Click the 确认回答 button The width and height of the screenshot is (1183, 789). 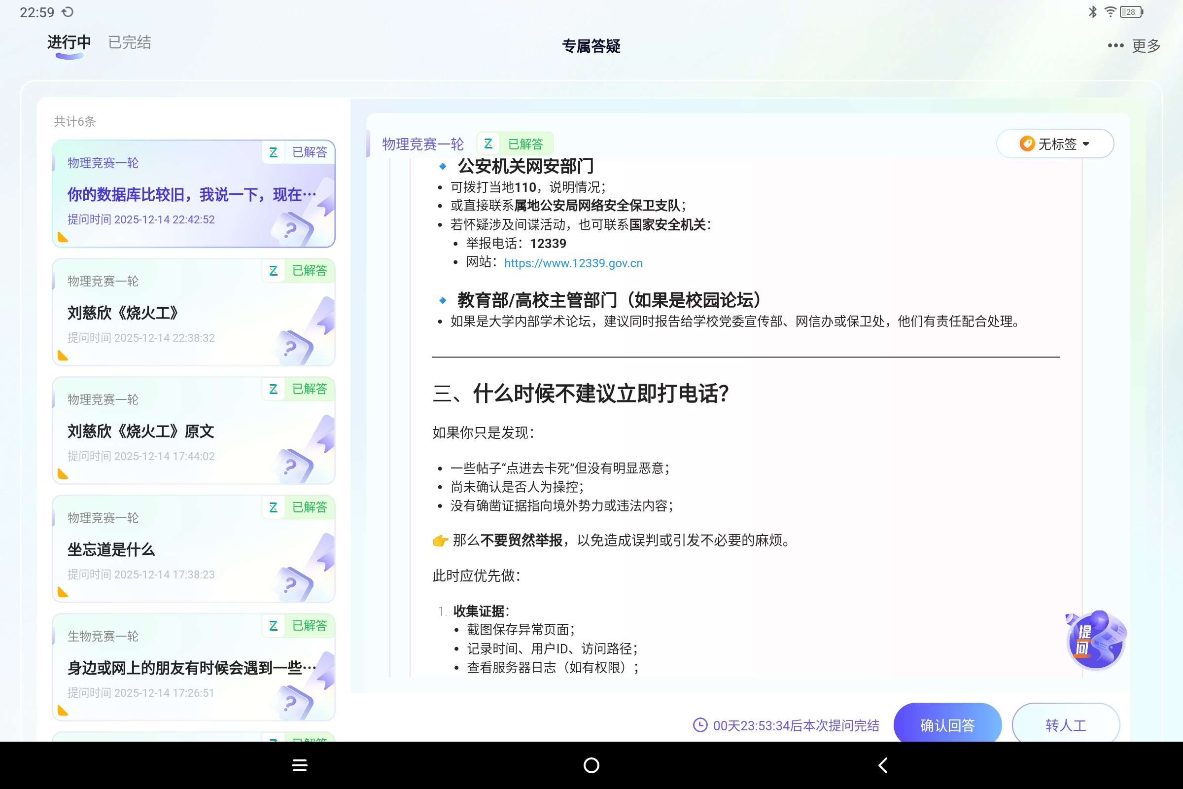pyautogui.click(x=947, y=724)
